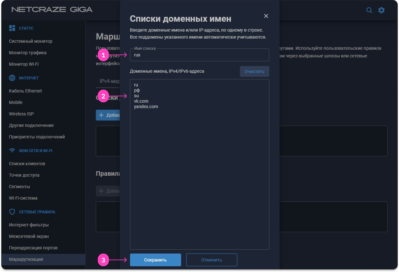Image resolution: width=399 pixels, height=272 pixels.
Task: Click the search magnifier icon
Action: (x=369, y=10)
